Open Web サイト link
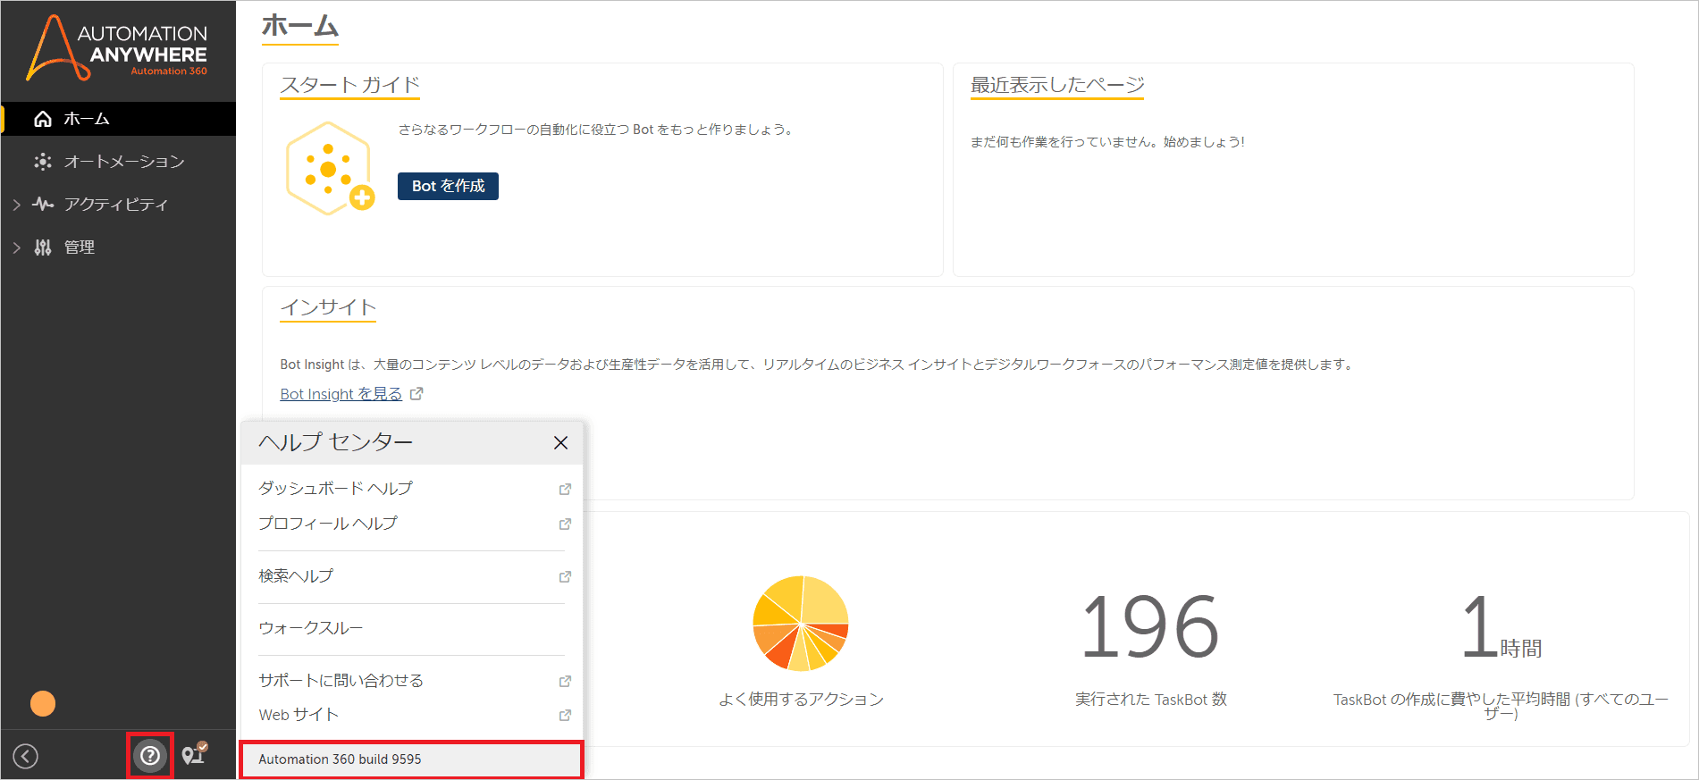Screen dimensions: 1699x780 tap(299, 715)
